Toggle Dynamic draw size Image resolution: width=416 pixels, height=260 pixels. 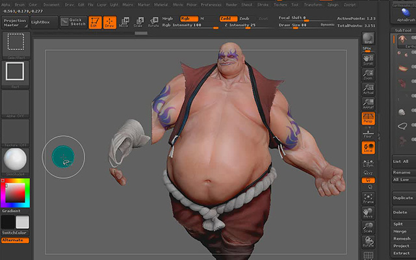(327, 25)
